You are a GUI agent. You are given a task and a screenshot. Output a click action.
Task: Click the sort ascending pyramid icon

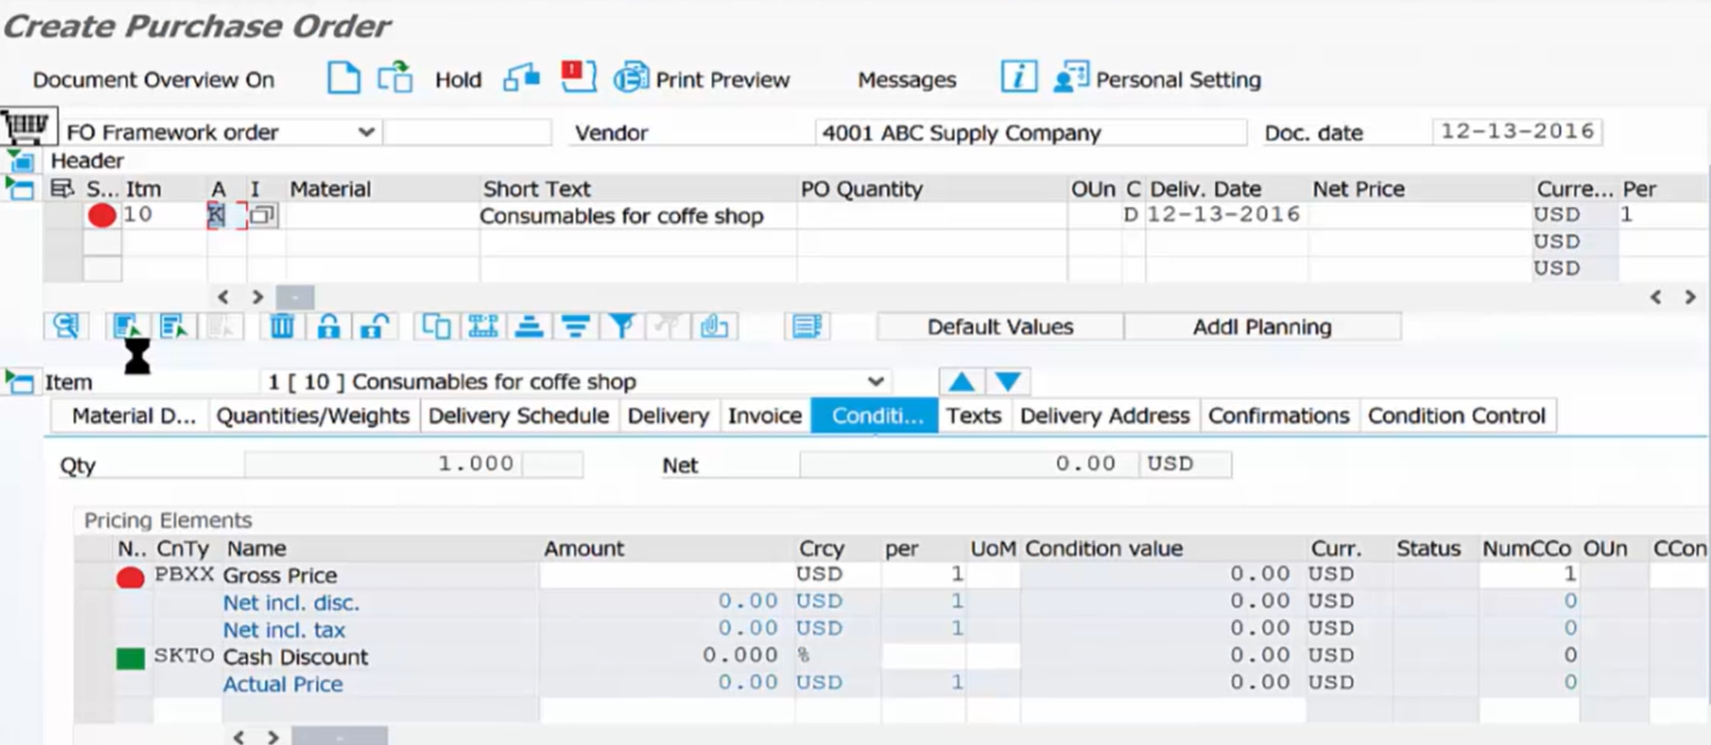pos(529,326)
